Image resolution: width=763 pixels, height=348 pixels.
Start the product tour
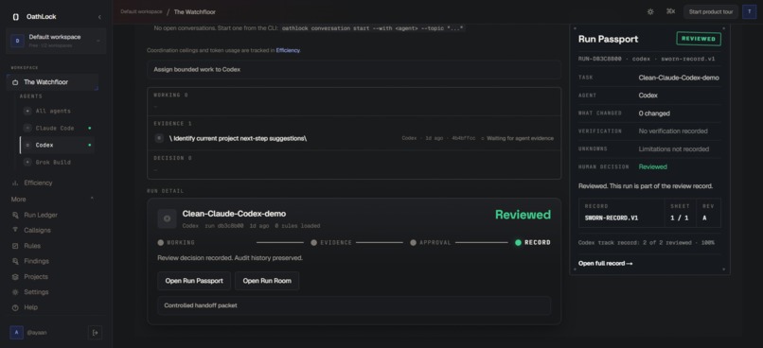point(710,11)
